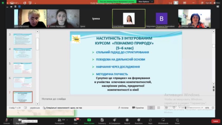This screenshot has height=125, width=222.
Task: Open the Notes icon in Zoom toolbar
Action: (177, 120)
